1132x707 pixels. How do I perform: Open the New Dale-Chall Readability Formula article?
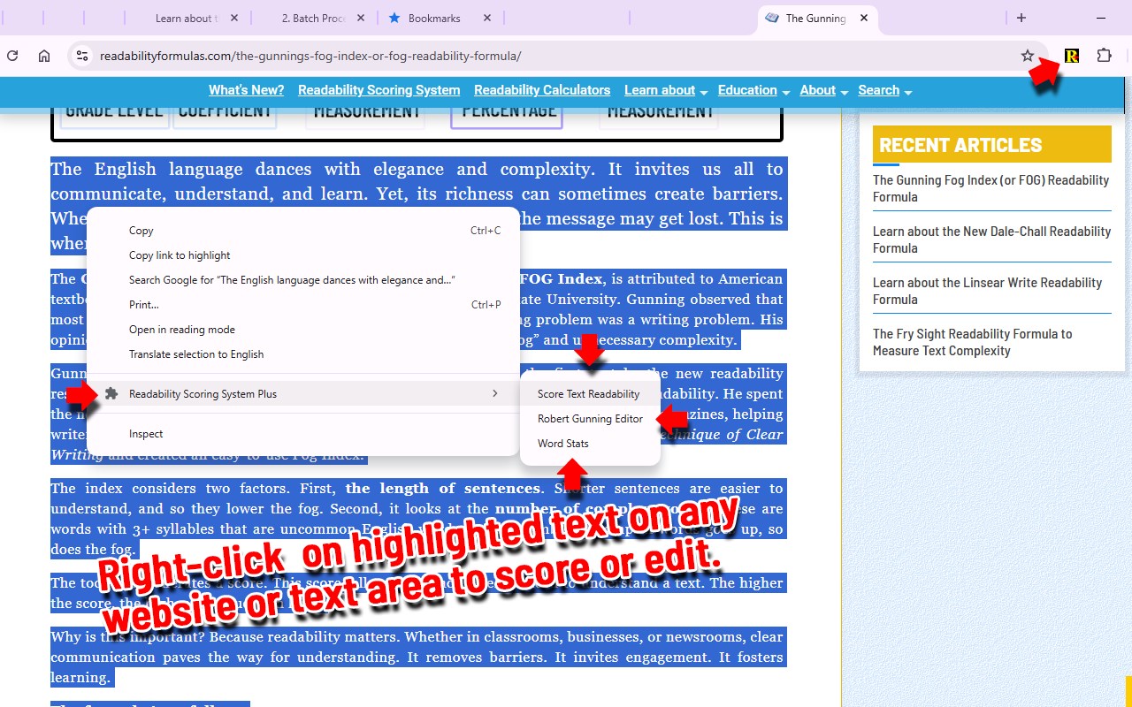click(991, 239)
